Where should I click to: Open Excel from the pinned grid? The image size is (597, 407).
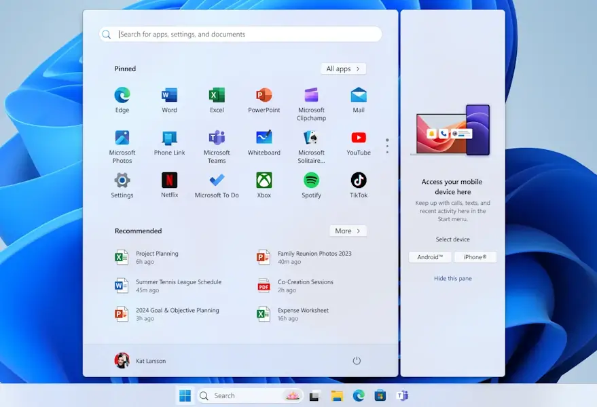click(217, 100)
